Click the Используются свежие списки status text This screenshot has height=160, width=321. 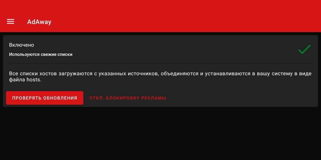40,54
